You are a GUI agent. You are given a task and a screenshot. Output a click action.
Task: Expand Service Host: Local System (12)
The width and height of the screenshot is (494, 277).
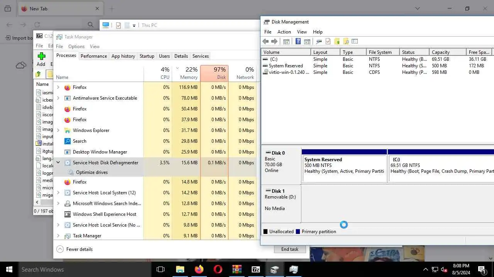coord(58,193)
